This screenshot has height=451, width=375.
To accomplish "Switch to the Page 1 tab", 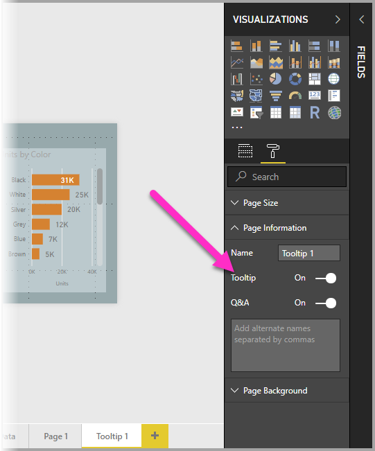I will [55, 436].
